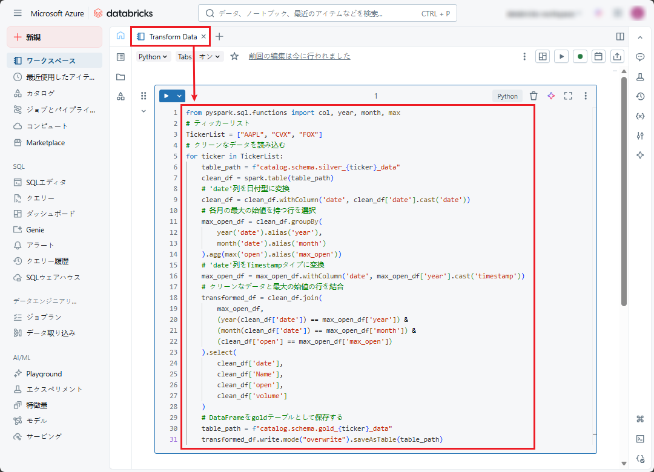Open カタログ in the left sidebar
Viewport: 654px width, 472px height.
40,93
